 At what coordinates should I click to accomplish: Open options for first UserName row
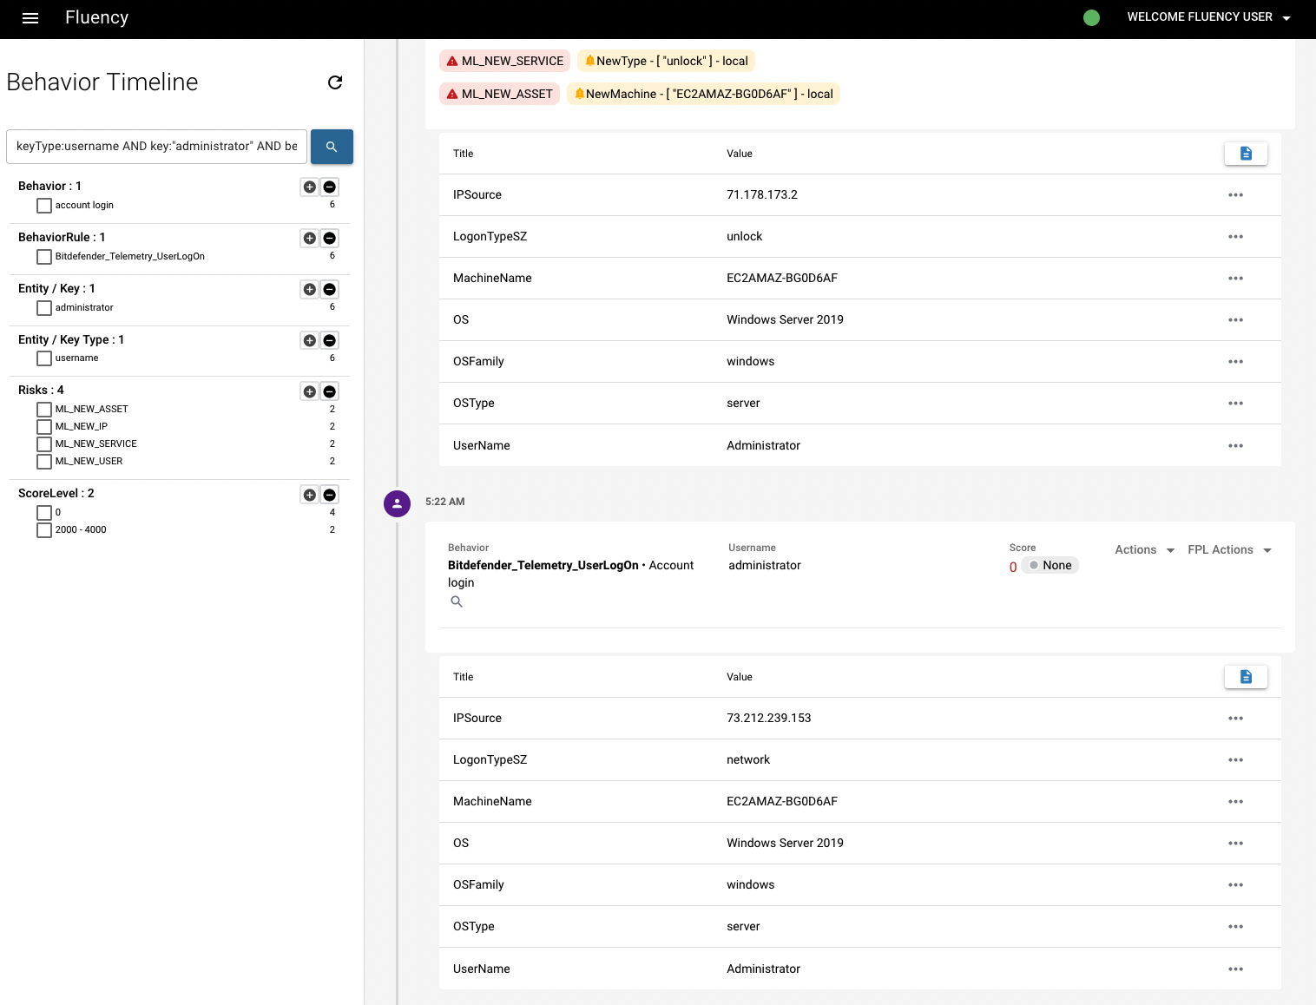pyautogui.click(x=1236, y=446)
